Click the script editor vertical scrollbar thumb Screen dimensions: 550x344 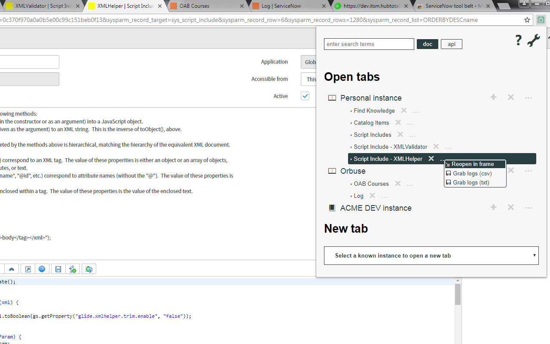point(458,294)
